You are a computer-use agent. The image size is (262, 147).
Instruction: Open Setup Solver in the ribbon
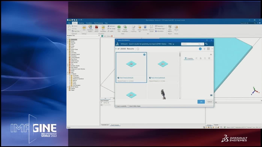point(97,29)
